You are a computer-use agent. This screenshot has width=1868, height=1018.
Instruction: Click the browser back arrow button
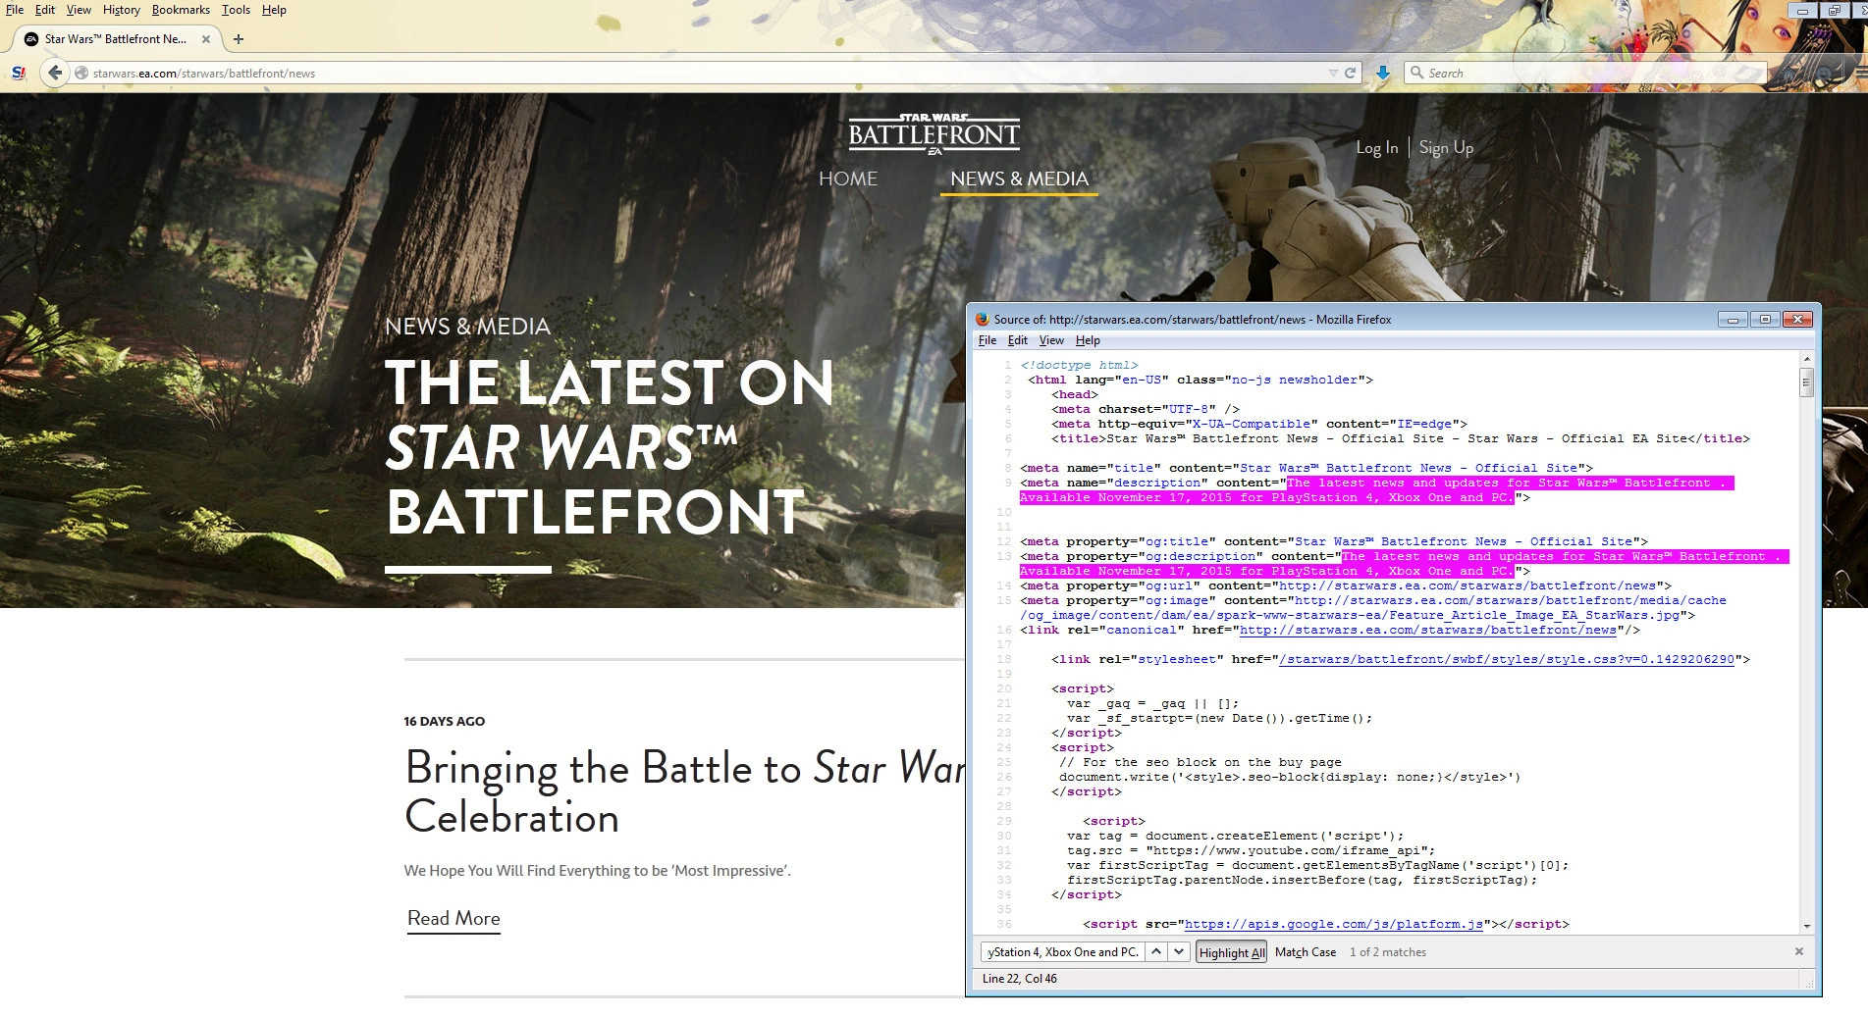click(x=55, y=73)
